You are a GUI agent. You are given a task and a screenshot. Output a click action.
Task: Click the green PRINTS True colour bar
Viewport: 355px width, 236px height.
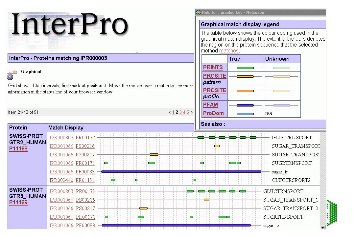click(x=245, y=68)
